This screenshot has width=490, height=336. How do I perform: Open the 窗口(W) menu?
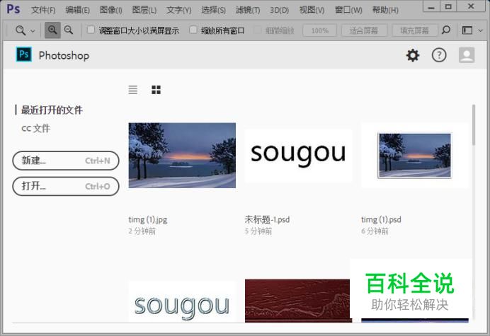348,10
